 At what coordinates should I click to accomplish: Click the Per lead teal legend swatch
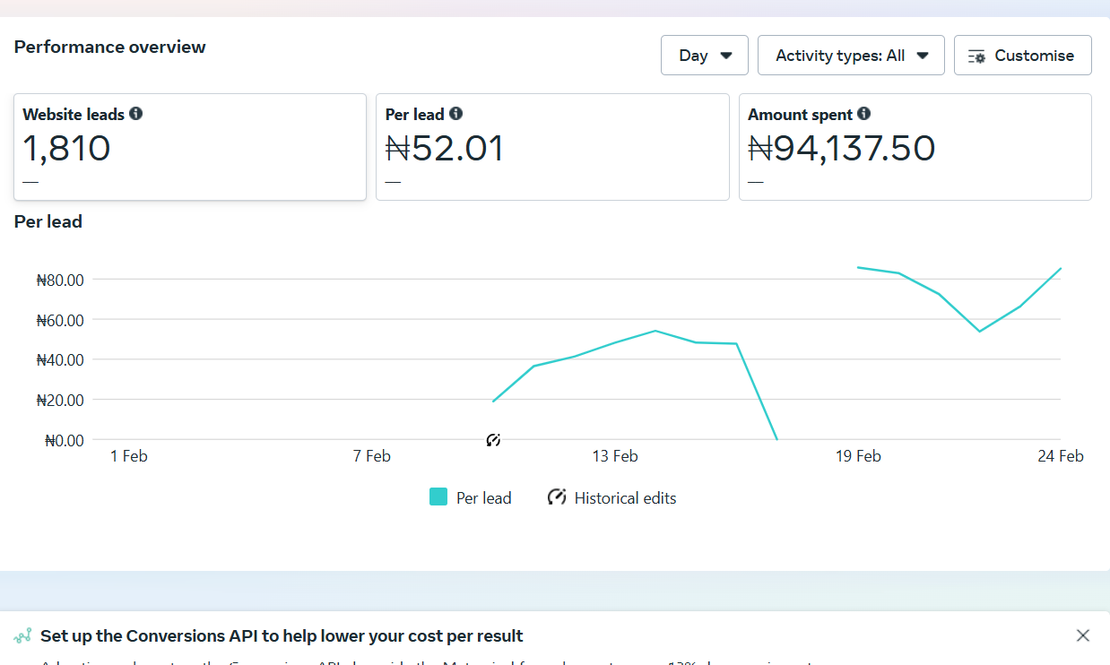[438, 497]
